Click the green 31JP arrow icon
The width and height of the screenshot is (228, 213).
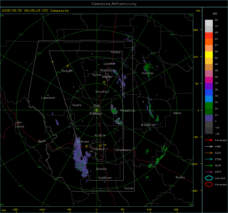pos(209,165)
